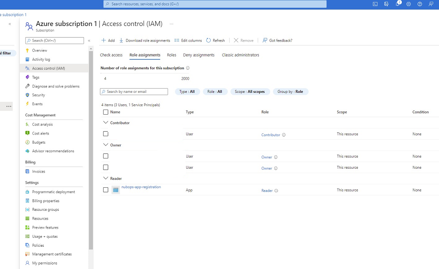Click the info icon beside Reader role
The width and height of the screenshot is (439, 269).
tap(276, 191)
